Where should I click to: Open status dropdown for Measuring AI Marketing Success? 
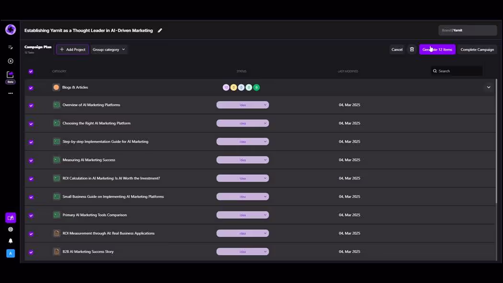click(243, 160)
